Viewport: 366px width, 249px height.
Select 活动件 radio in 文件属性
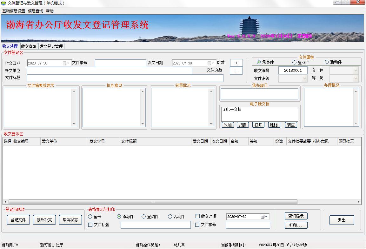327,62
